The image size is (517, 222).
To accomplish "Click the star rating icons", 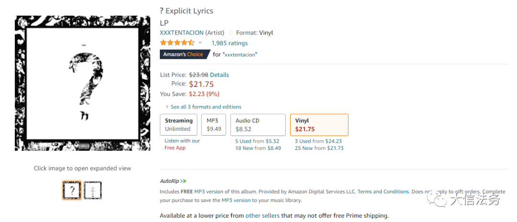I will tap(177, 43).
